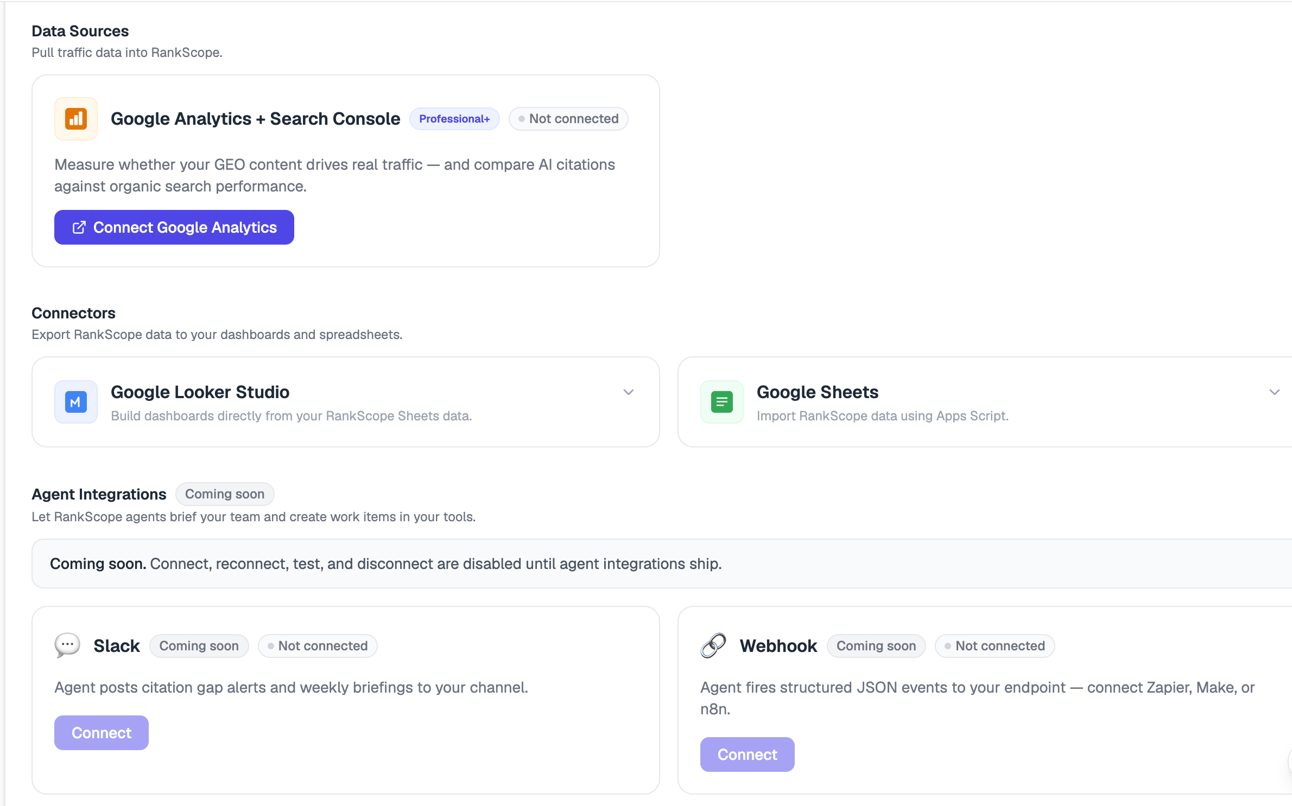Click the Google Analytics + Search Console title

[256, 119]
